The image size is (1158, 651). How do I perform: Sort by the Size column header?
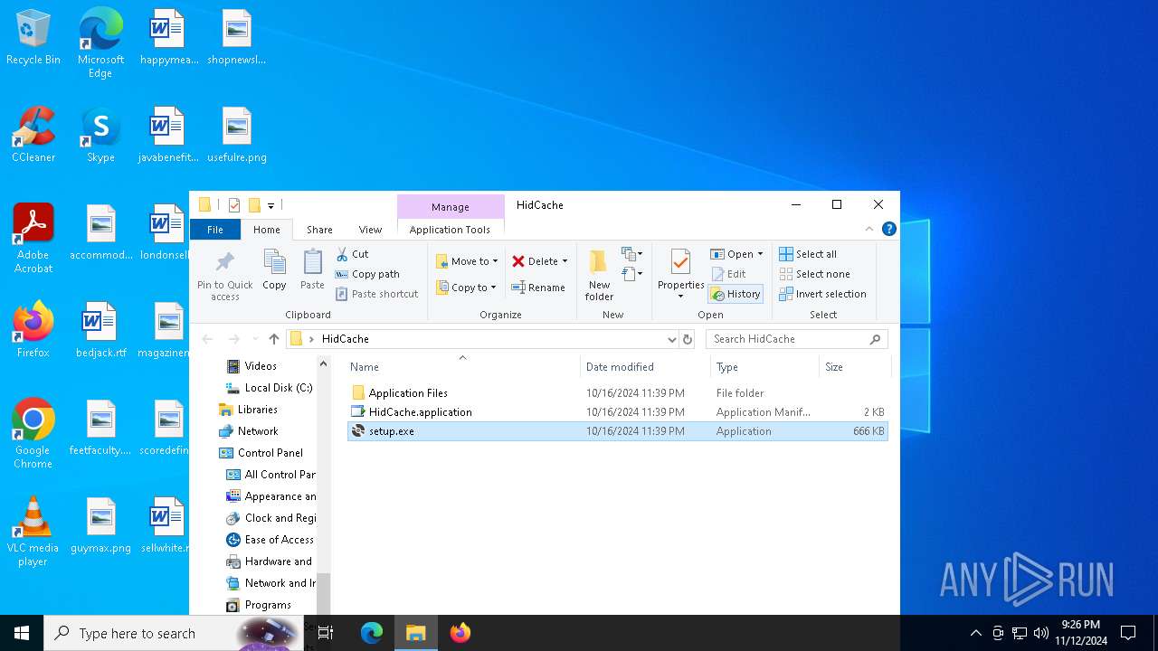(854, 366)
